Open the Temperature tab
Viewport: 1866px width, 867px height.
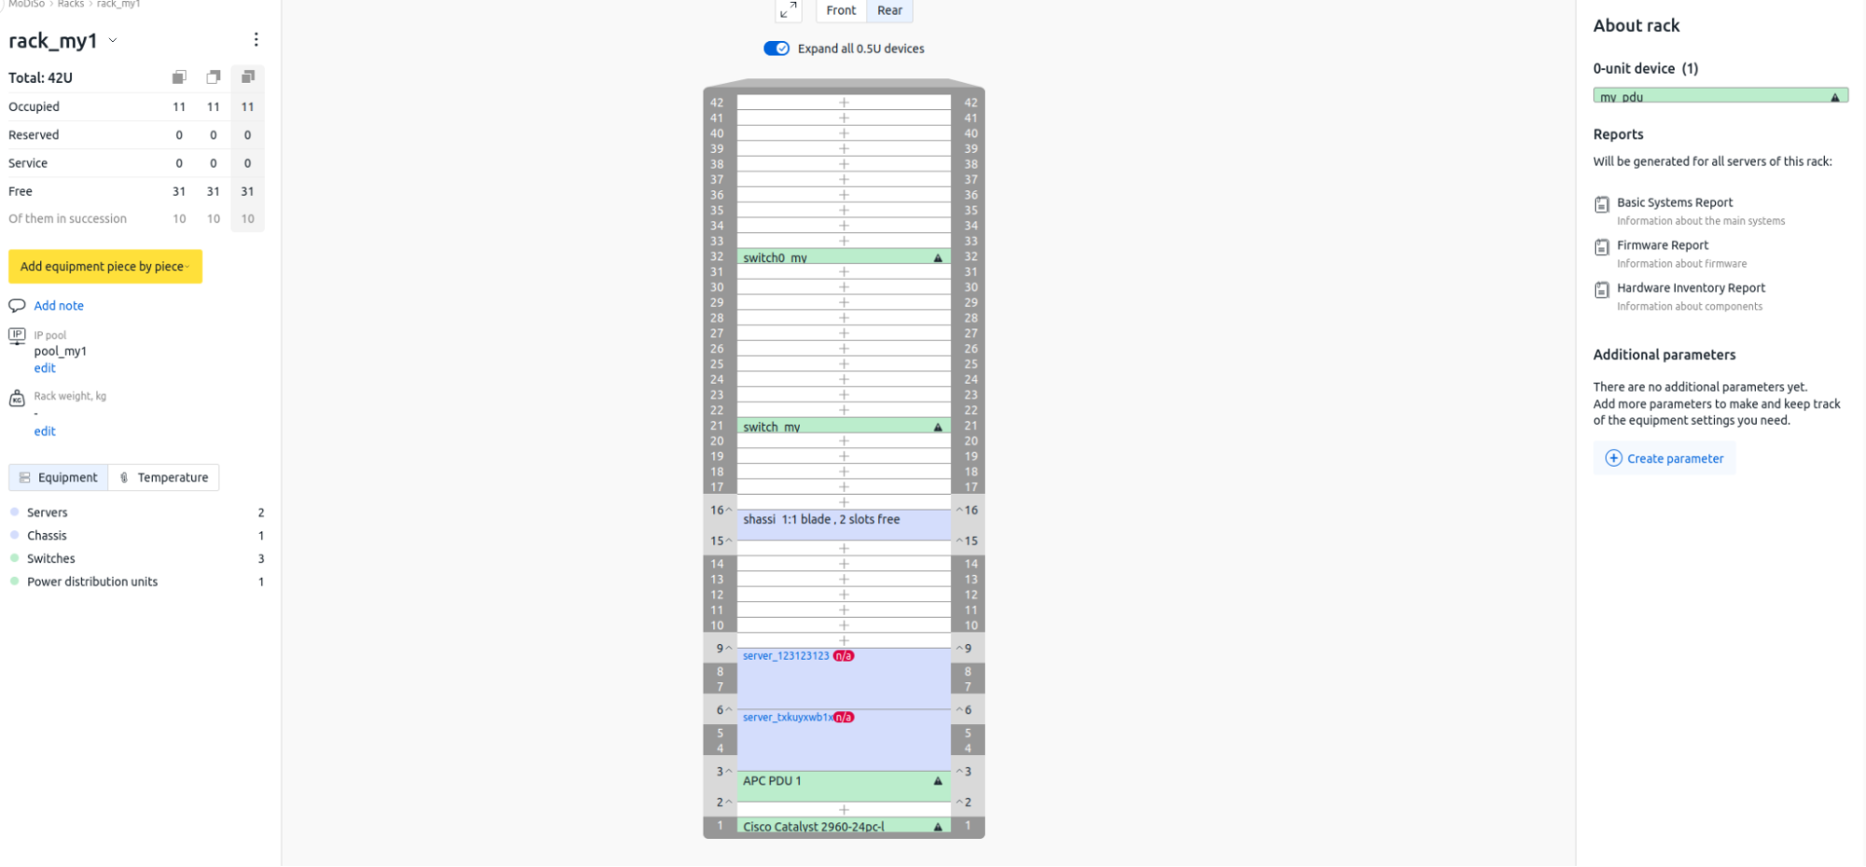(x=164, y=478)
